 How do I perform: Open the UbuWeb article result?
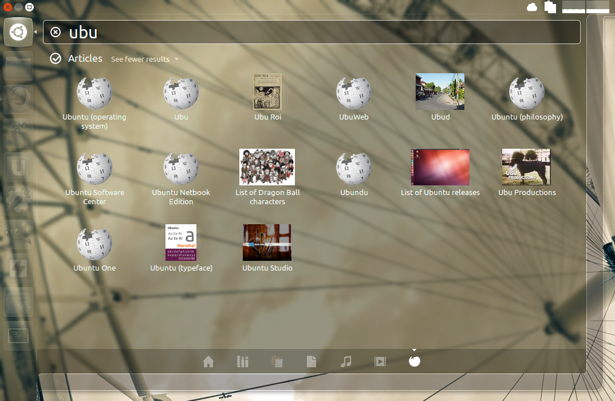click(x=354, y=99)
